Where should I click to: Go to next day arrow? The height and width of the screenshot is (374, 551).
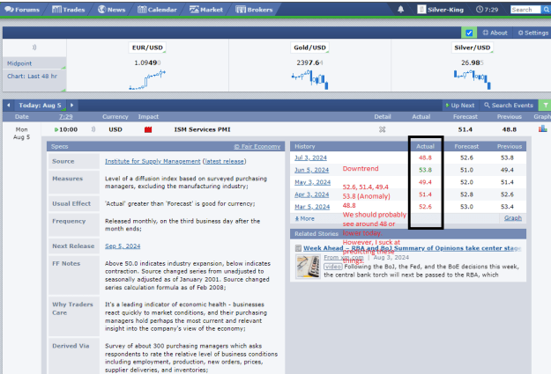point(71,105)
